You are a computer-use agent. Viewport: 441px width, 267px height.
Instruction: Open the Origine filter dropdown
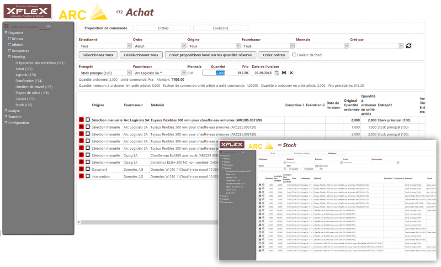pyautogui.click(x=214, y=46)
